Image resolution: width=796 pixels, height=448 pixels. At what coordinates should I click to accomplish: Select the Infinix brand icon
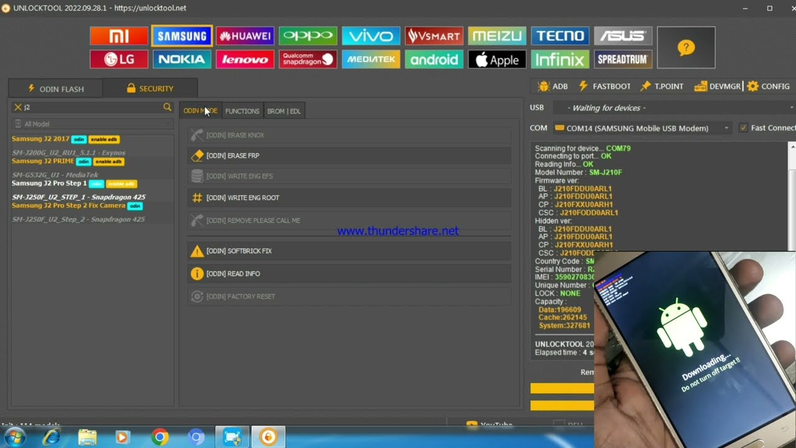click(560, 59)
